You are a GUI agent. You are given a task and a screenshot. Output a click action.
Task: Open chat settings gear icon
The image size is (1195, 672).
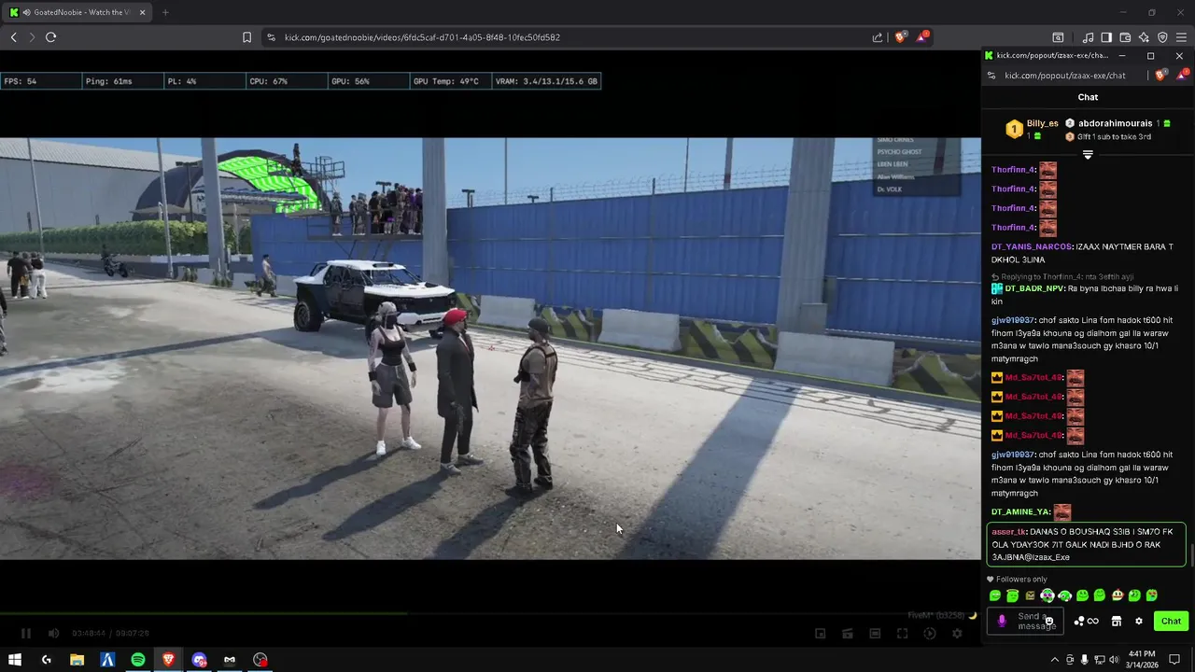1138,621
